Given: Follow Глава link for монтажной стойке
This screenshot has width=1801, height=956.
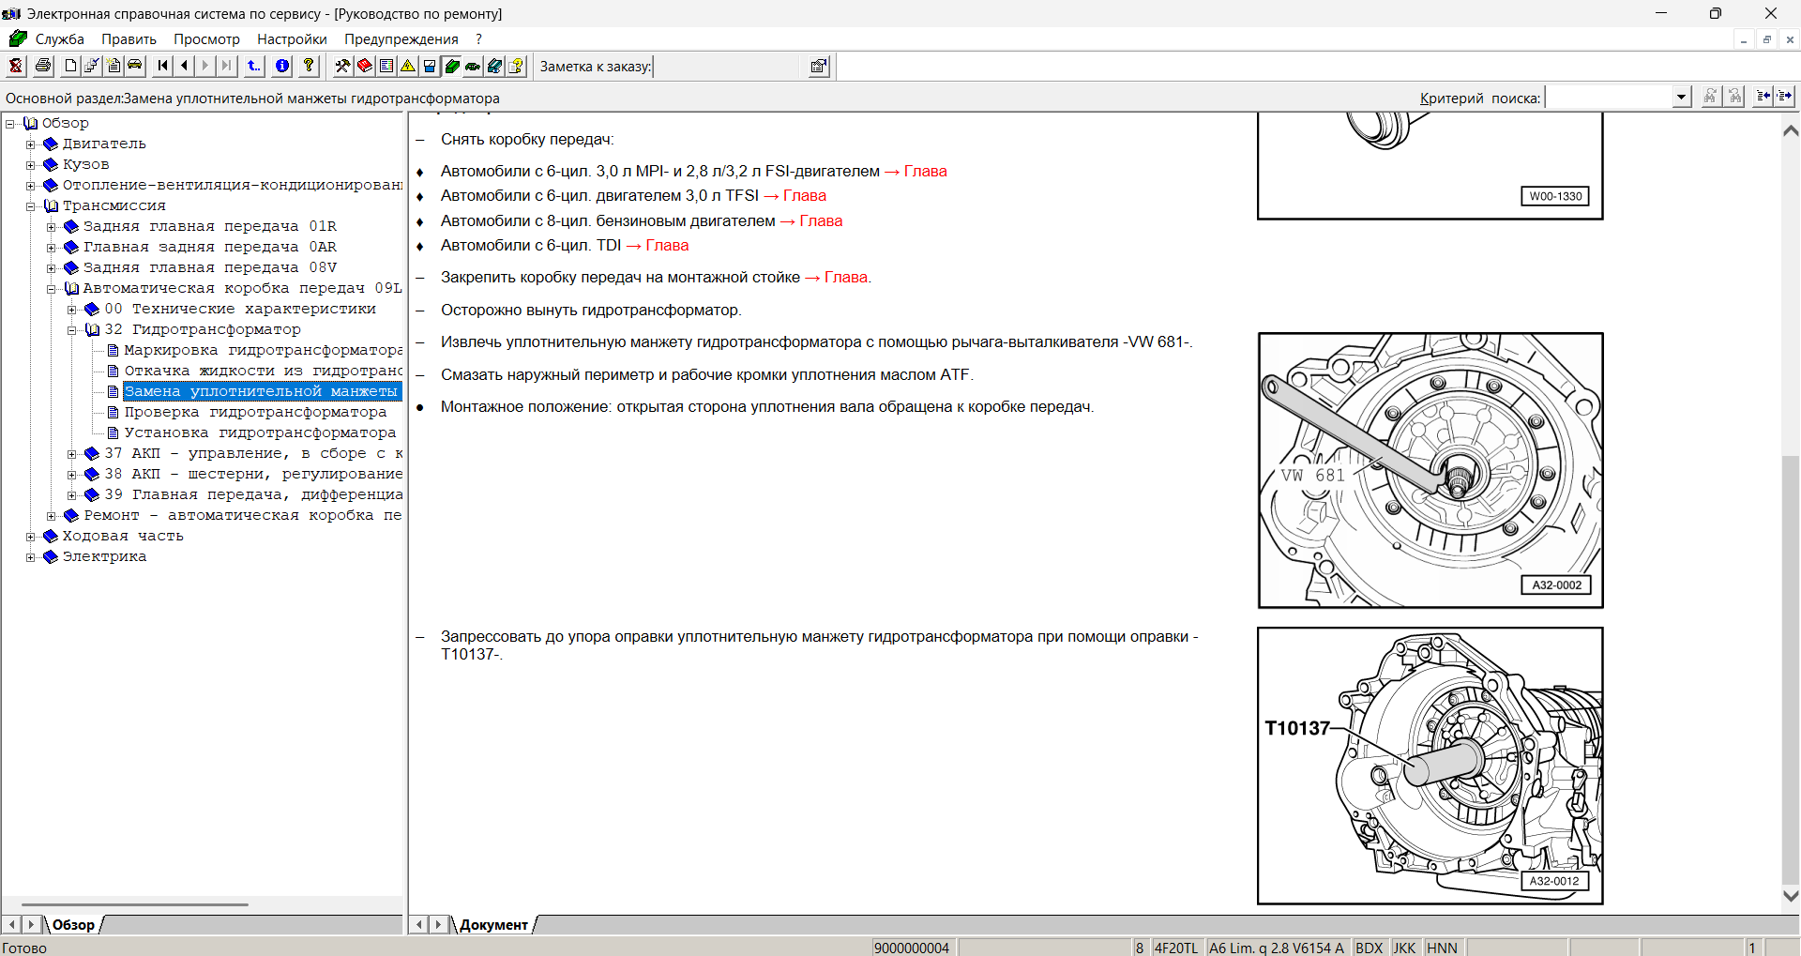Looking at the screenshot, I should pos(846,277).
